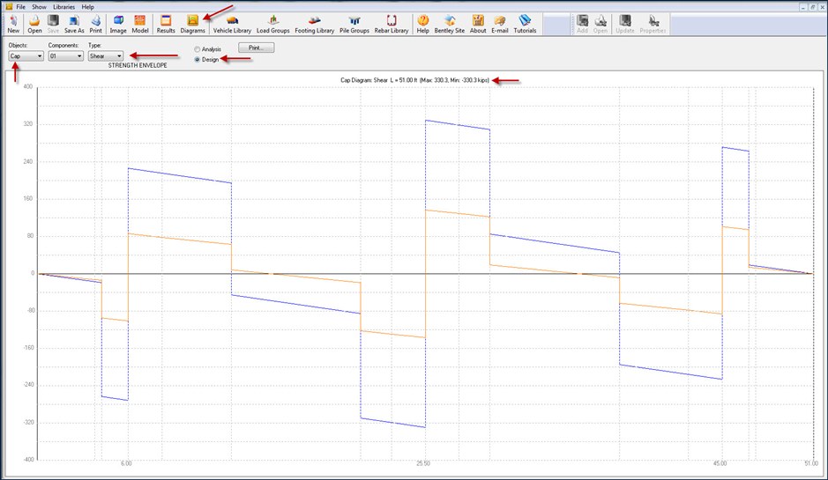Open the Load Groups icon
This screenshot has height=480, width=828.
click(x=273, y=25)
